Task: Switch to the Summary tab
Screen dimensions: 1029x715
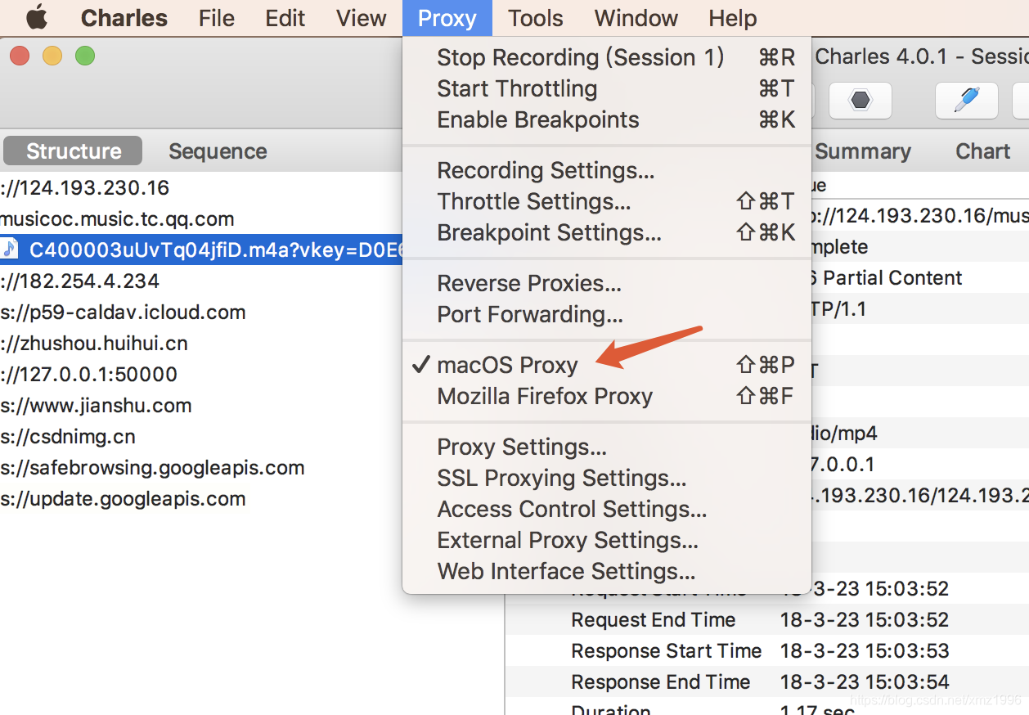Action: click(x=863, y=151)
